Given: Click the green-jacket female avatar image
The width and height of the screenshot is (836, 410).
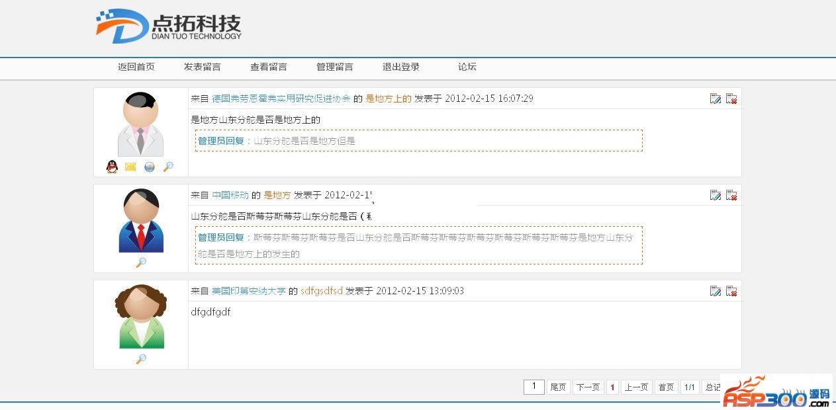Looking at the screenshot, I should [141, 317].
